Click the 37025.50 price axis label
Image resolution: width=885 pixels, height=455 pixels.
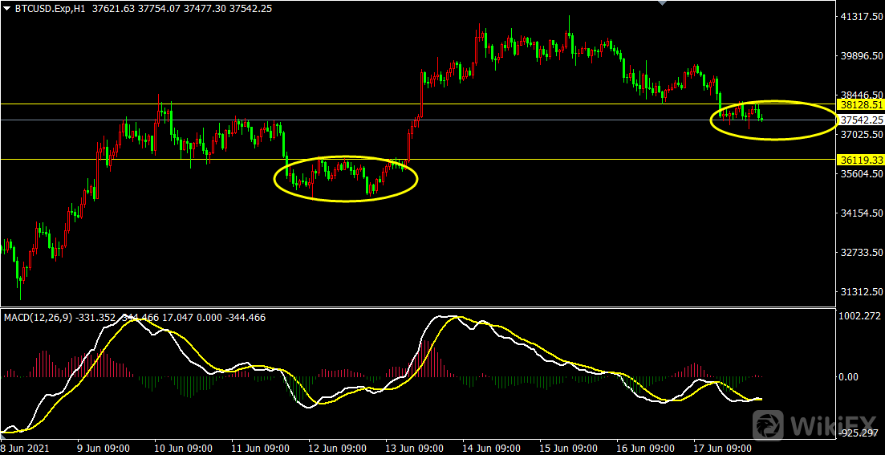(861, 134)
